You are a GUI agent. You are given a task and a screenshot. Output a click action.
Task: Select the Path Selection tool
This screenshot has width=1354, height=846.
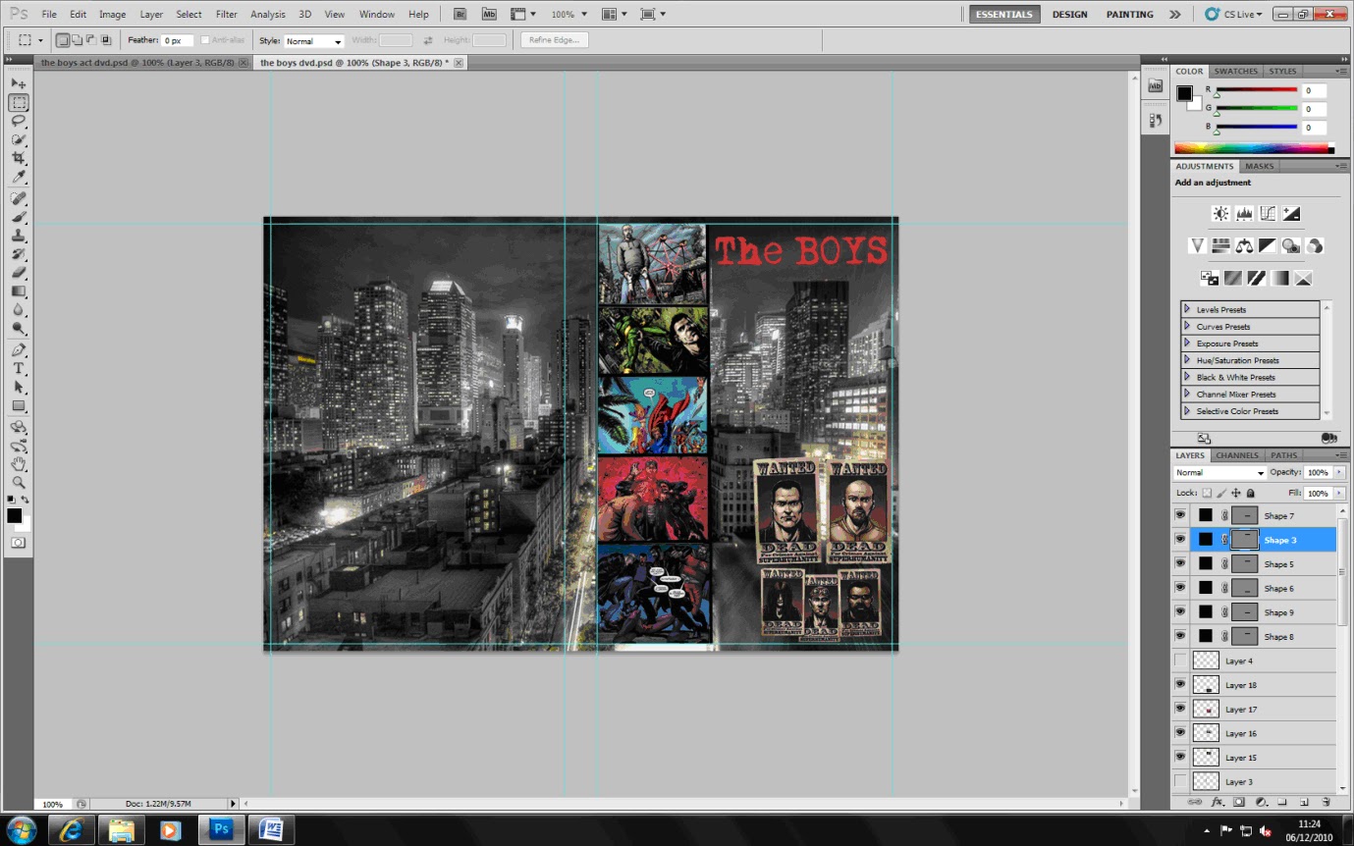(x=19, y=388)
